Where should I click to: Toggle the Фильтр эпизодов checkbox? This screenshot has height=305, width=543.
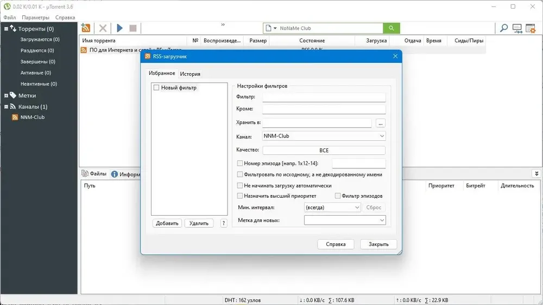(x=338, y=196)
